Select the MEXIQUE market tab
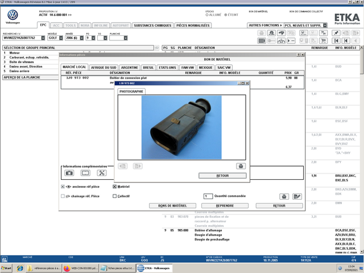This screenshot has width=364, height=273. point(206,68)
